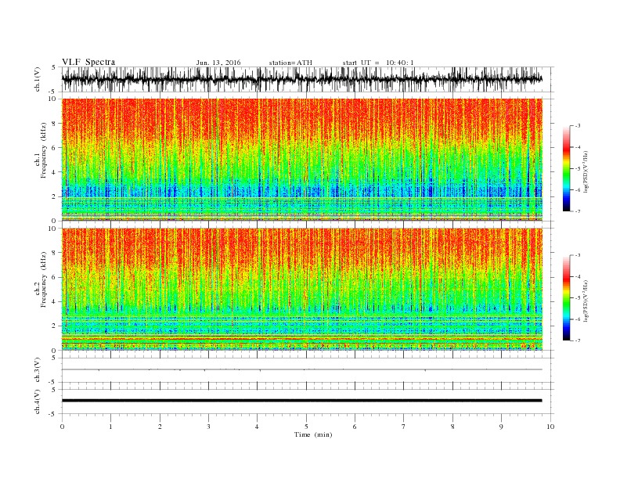Click the "9" time axis tick label
This screenshot has width=620, height=479.
[x=501, y=427]
